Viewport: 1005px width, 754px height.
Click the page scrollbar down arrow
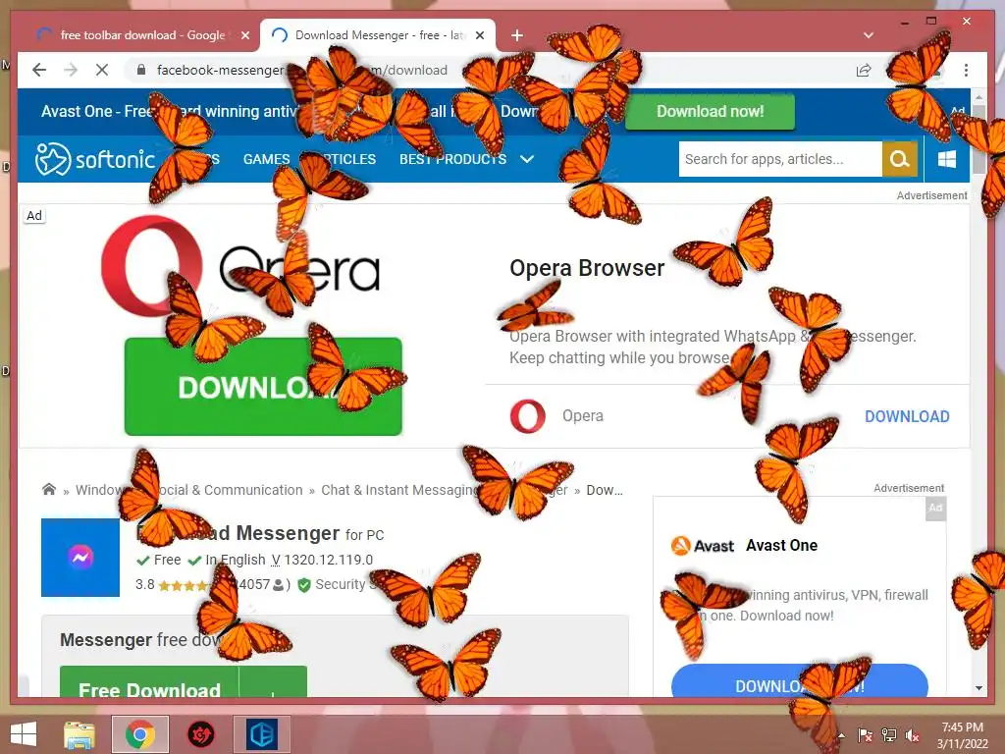(979, 688)
